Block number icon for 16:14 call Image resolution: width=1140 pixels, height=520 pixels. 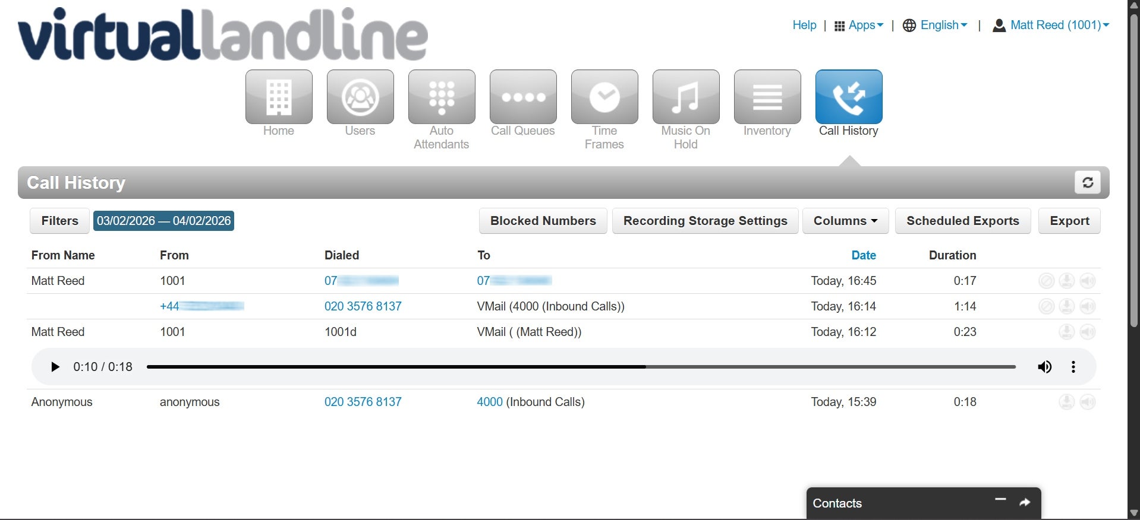pos(1046,306)
